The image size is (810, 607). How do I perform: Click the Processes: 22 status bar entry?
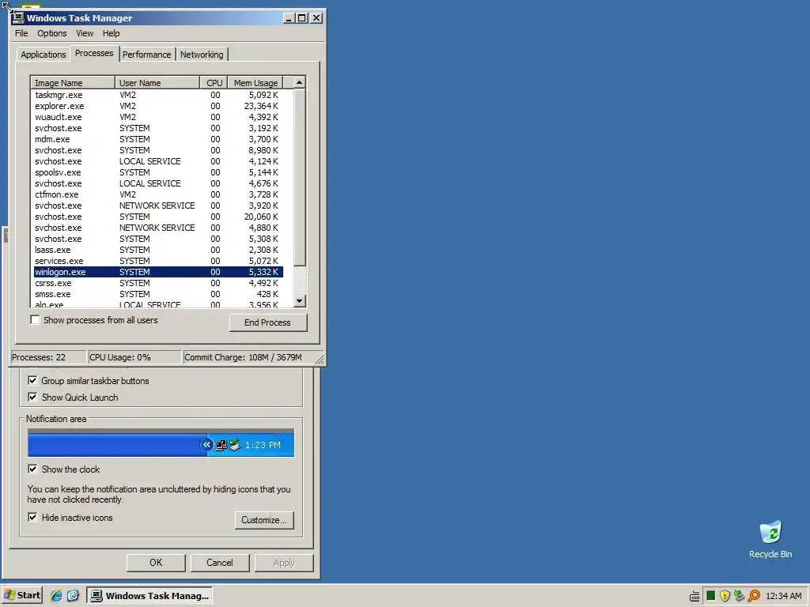tap(48, 357)
